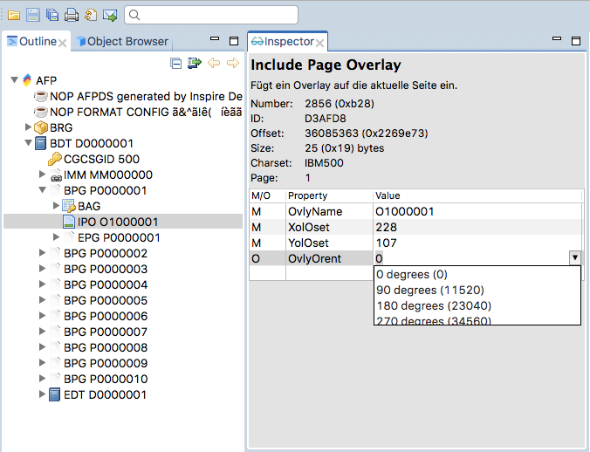Screen dimensions: 590x452
Task: Open the OvlyOrent dropdown arrow
Action: pyautogui.click(x=574, y=258)
